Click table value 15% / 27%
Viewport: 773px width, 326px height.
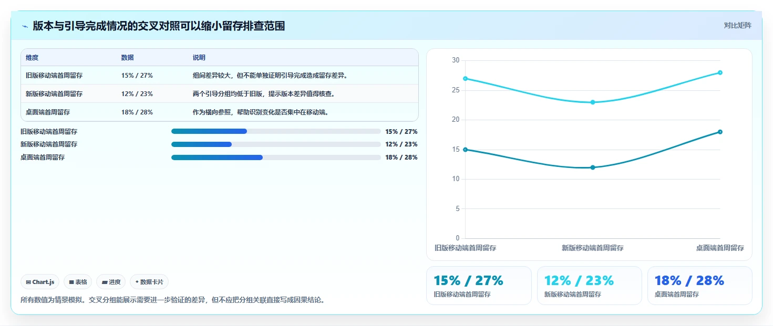[x=137, y=76]
